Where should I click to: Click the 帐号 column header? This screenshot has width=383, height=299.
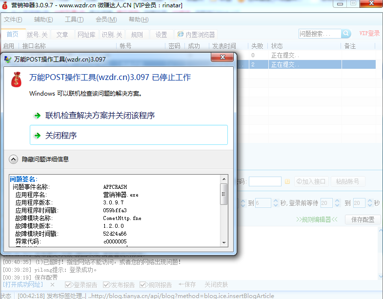coord(125,46)
